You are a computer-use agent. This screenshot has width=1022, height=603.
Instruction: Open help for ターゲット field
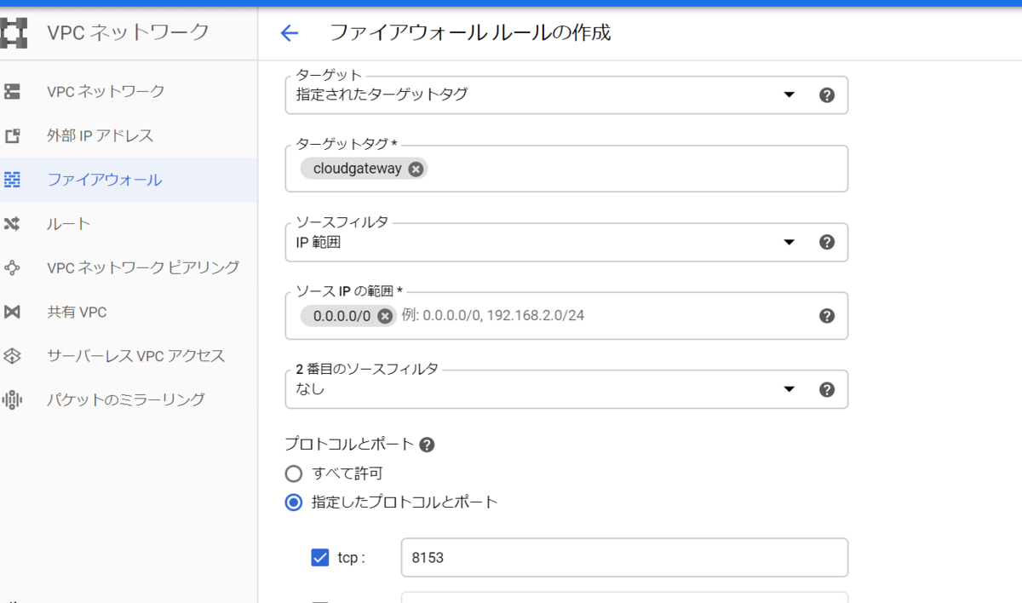[x=826, y=95]
